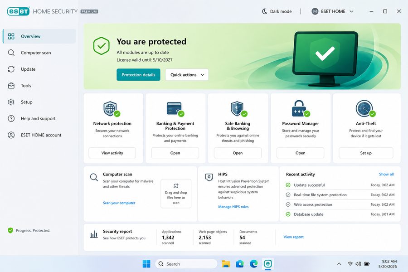Click the magnifier icon in Computer scan card
Image resolution: width=408 pixels, height=272 pixels.
[x=94, y=177]
